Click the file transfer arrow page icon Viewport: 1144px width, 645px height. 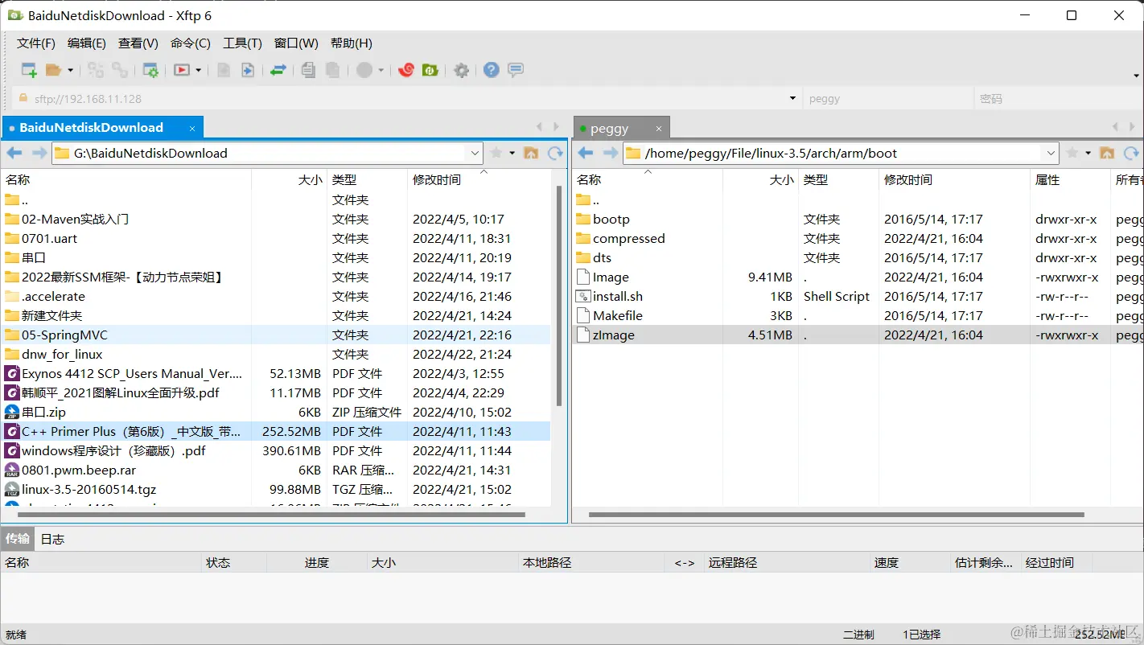click(x=248, y=70)
